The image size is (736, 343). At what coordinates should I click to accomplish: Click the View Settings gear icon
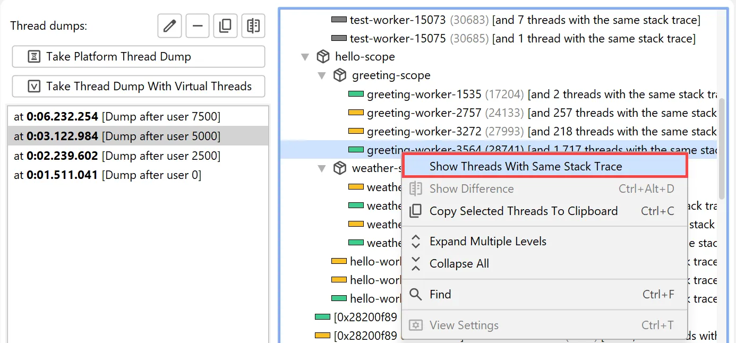416,325
